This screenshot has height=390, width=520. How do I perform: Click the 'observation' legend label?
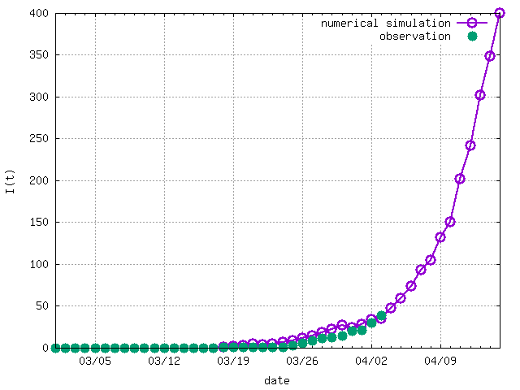pyautogui.click(x=415, y=36)
